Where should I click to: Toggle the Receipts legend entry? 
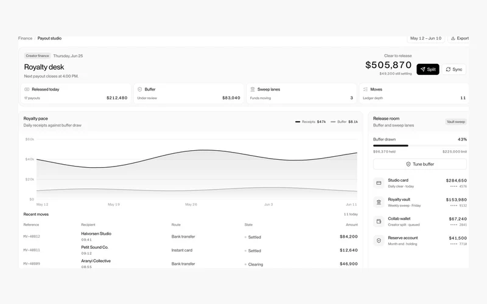pos(310,122)
